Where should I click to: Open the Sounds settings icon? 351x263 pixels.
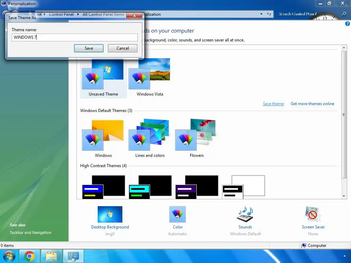245,214
